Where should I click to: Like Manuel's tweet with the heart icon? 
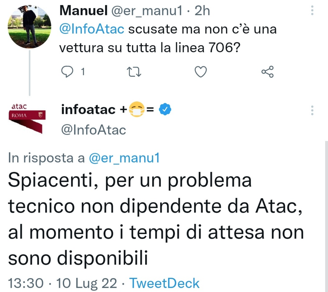(201, 72)
